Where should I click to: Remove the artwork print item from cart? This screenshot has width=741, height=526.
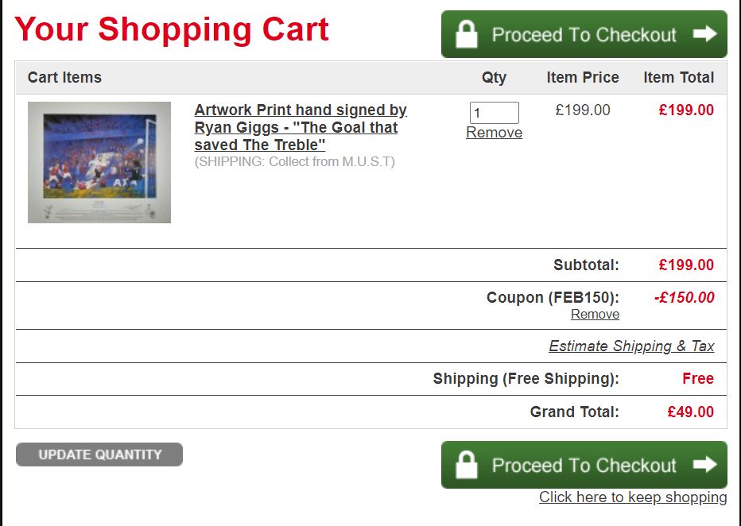point(494,133)
